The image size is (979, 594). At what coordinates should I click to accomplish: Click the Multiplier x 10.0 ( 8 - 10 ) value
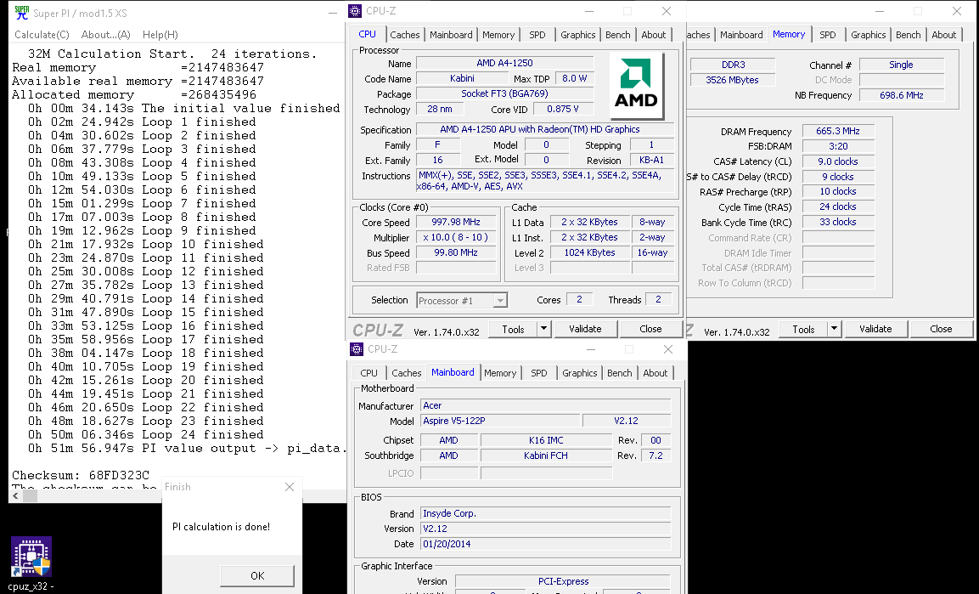pyautogui.click(x=456, y=237)
